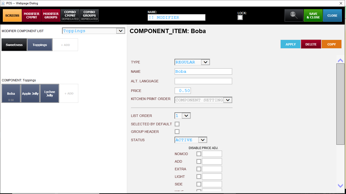Add a new item to Toppings component

[69, 93]
